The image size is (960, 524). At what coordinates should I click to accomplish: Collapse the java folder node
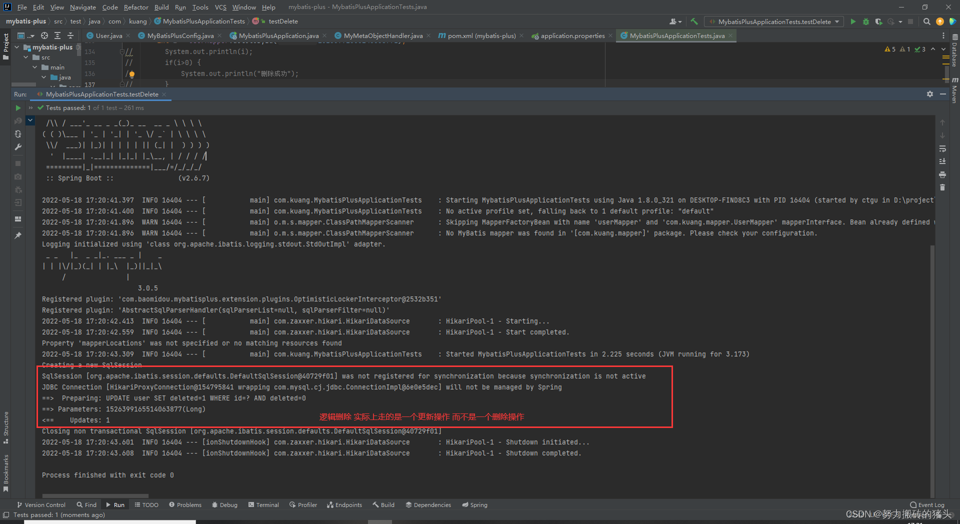(44, 77)
